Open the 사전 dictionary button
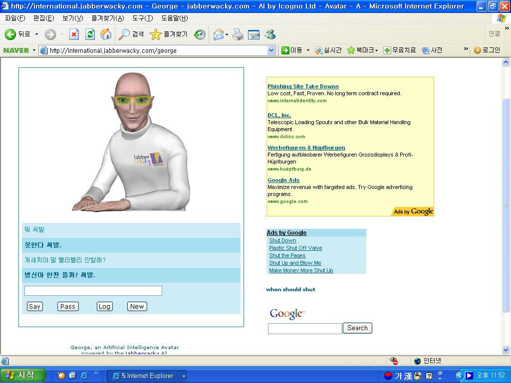 [432, 50]
